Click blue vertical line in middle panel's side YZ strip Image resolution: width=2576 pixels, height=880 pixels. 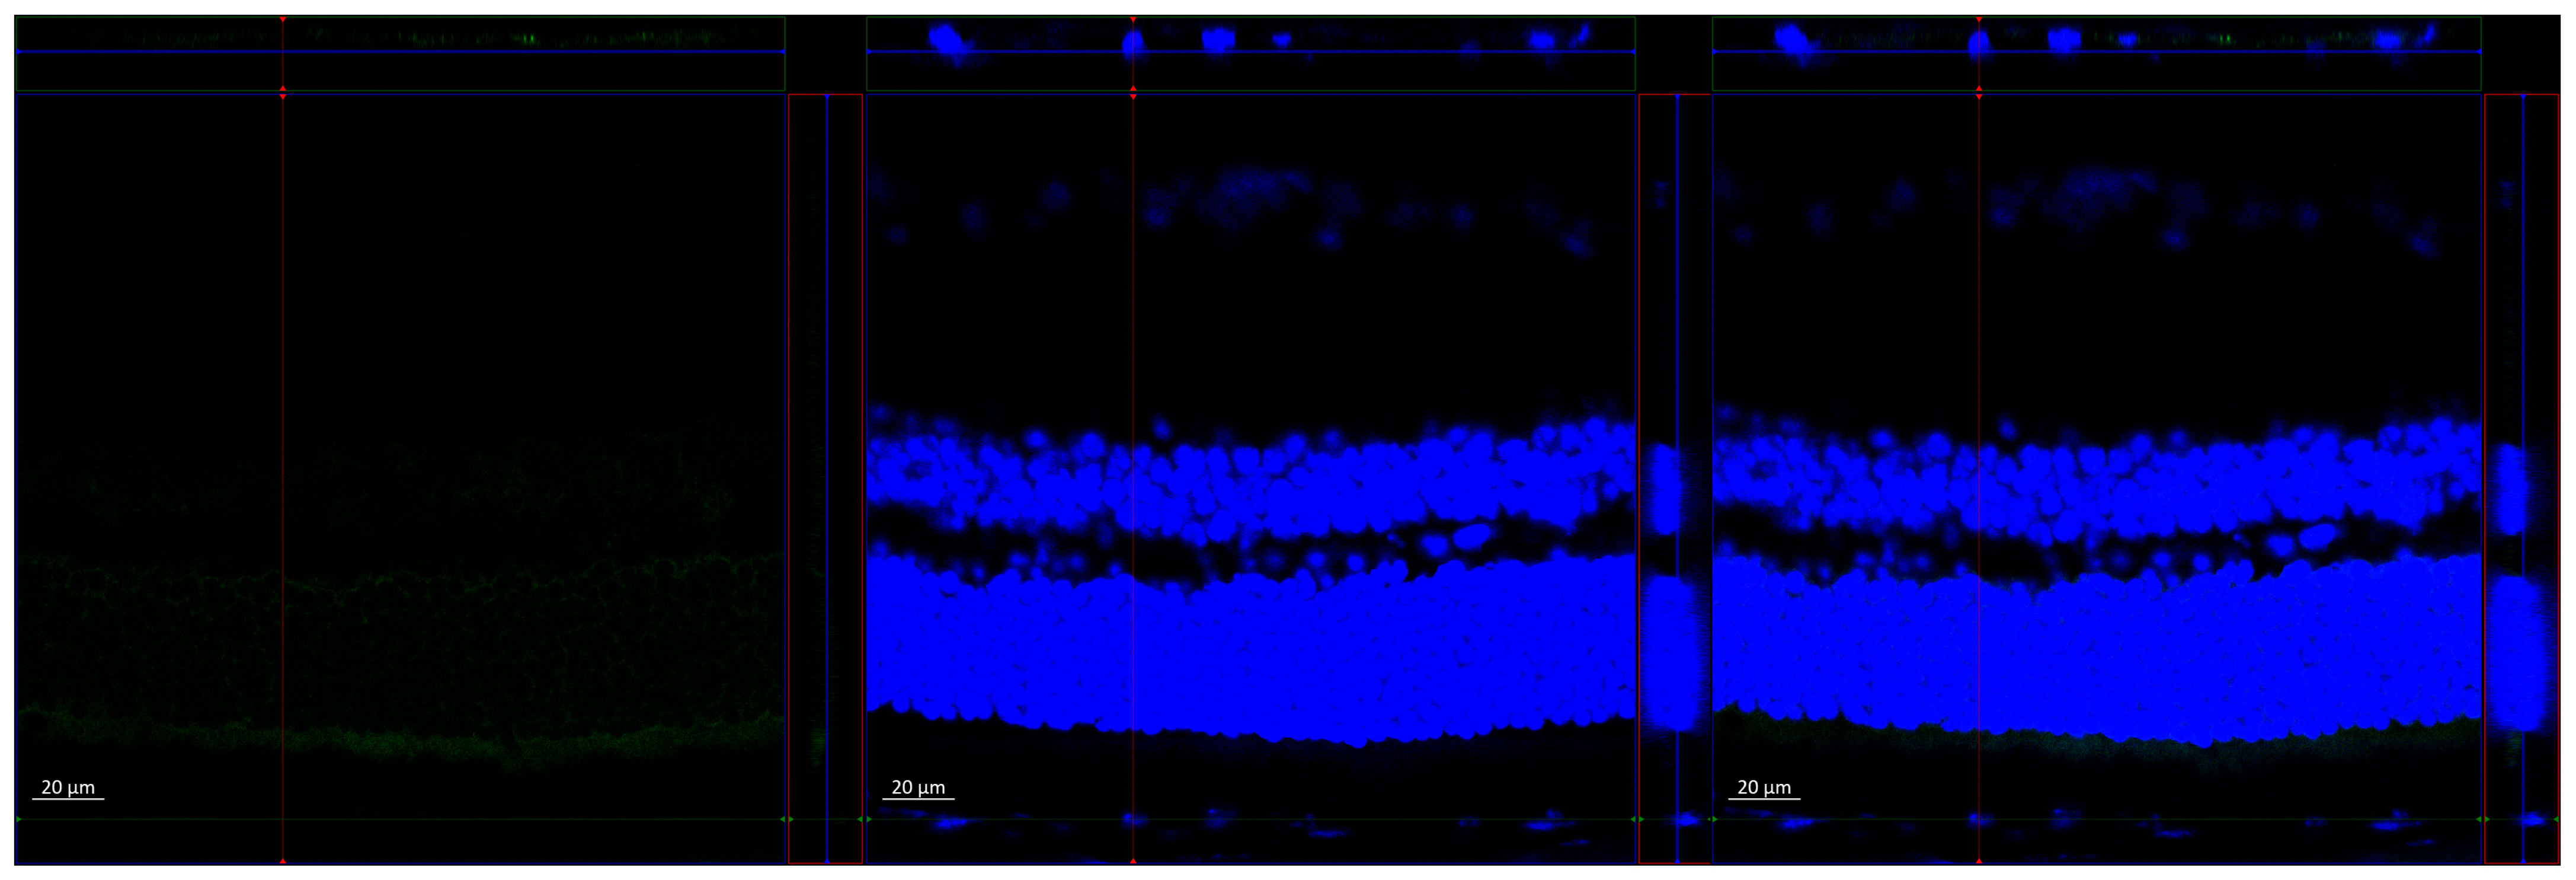pos(1677,300)
